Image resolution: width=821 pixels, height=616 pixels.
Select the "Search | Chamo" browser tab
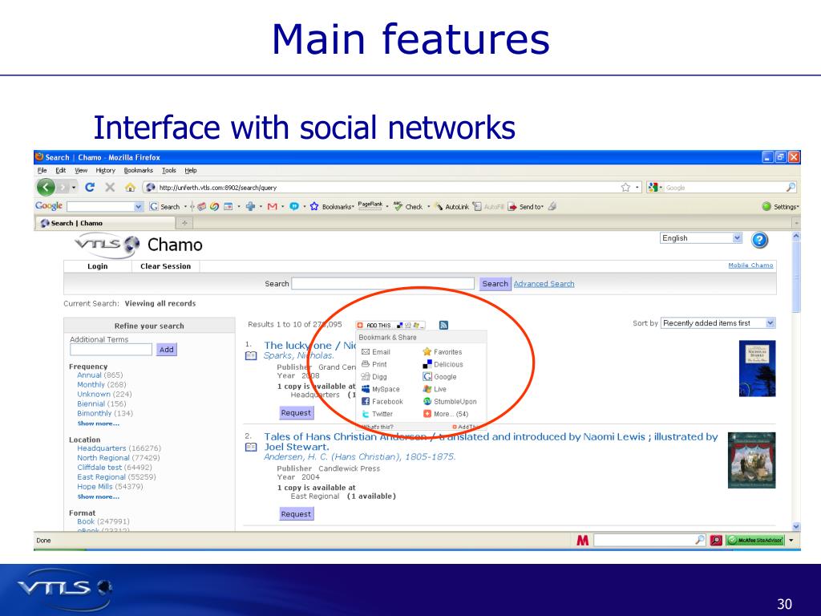105,223
